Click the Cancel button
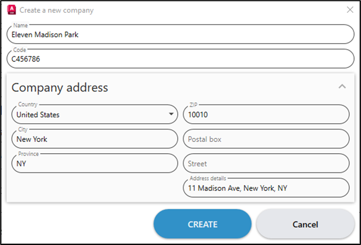 tap(305, 224)
